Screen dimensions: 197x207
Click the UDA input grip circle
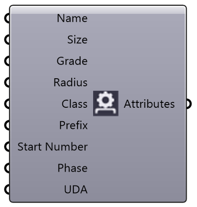pyautogui.click(x=7, y=189)
